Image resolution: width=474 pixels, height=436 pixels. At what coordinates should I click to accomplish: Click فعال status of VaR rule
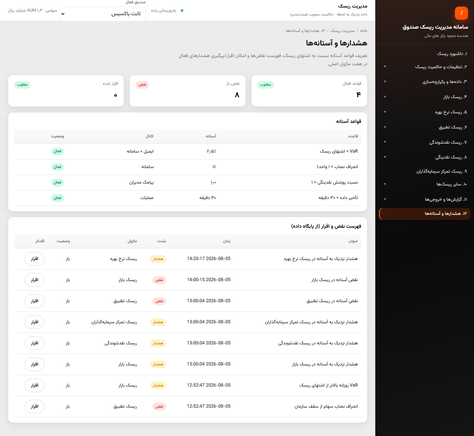point(58,151)
